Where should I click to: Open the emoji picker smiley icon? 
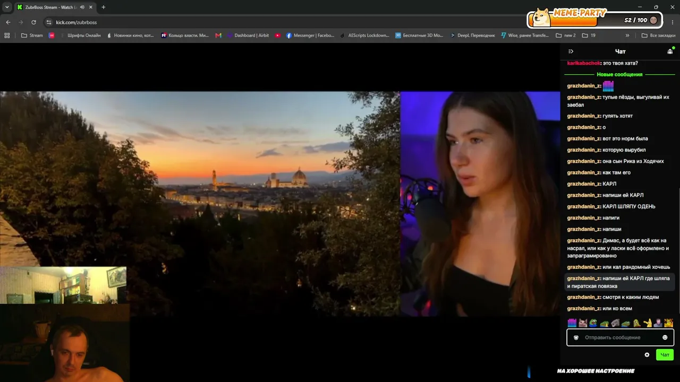click(x=665, y=337)
